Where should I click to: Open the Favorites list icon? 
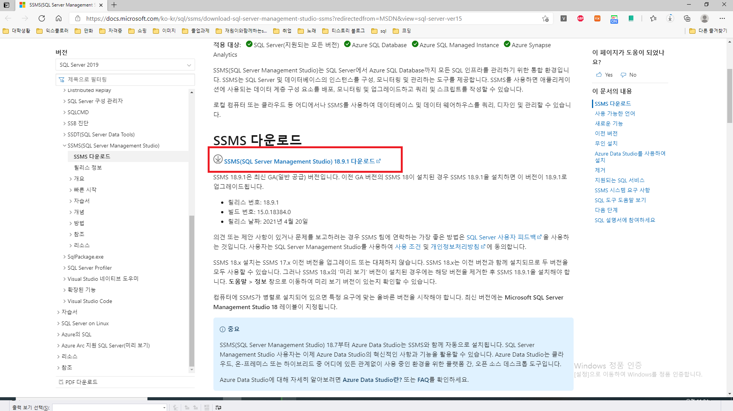pyautogui.click(x=653, y=18)
